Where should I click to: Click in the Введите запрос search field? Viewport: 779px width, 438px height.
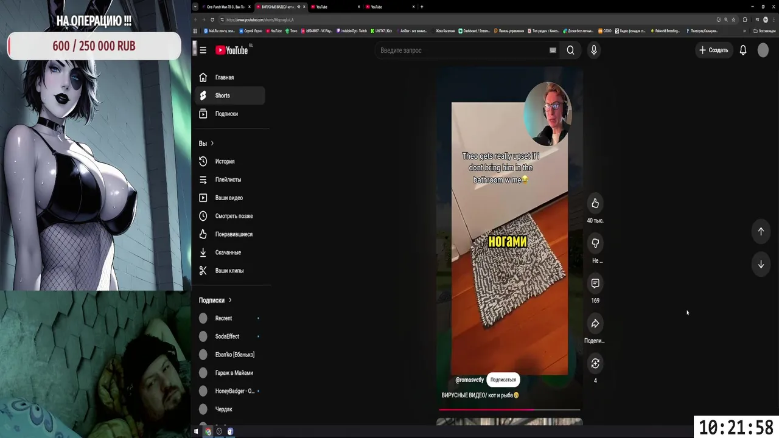point(463,50)
